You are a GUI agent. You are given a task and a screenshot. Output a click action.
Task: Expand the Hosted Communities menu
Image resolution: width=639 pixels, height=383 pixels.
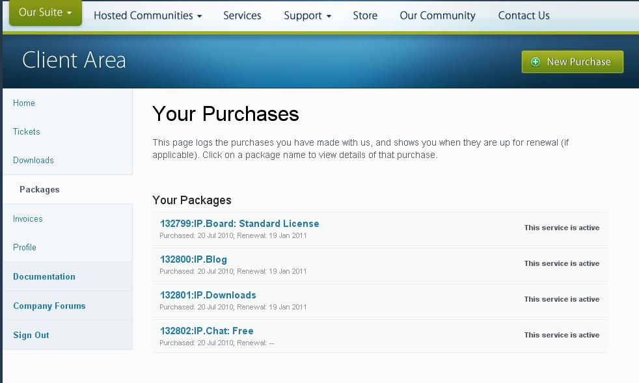pos(148,16)
